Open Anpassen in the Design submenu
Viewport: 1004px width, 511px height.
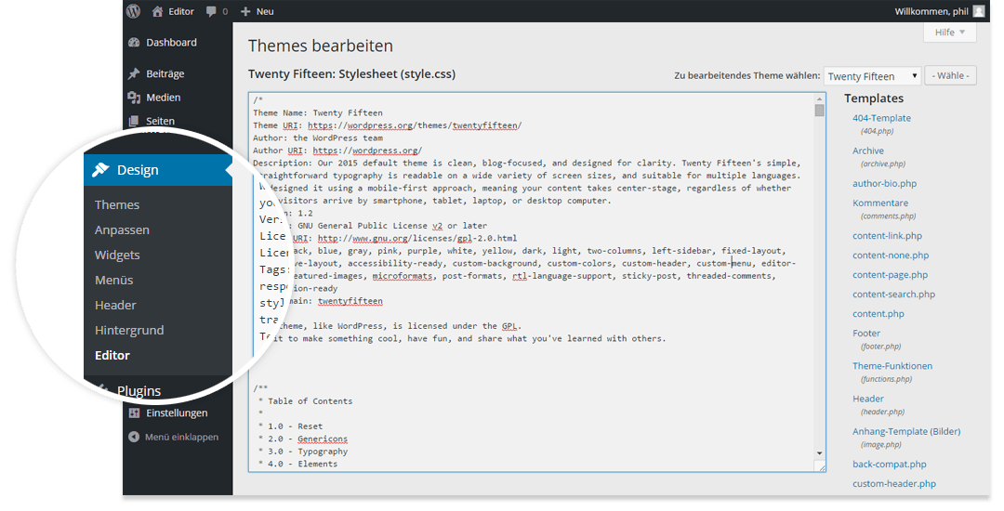[122, 229]
